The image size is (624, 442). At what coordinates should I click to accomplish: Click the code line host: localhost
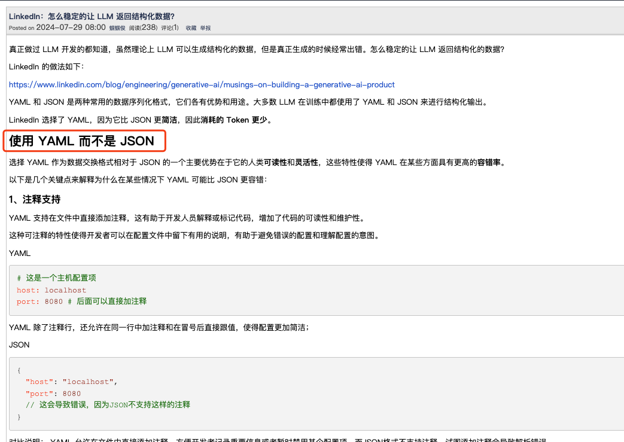51,290
